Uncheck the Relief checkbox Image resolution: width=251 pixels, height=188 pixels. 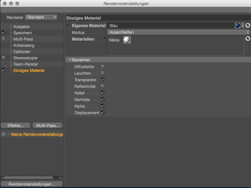103,93
